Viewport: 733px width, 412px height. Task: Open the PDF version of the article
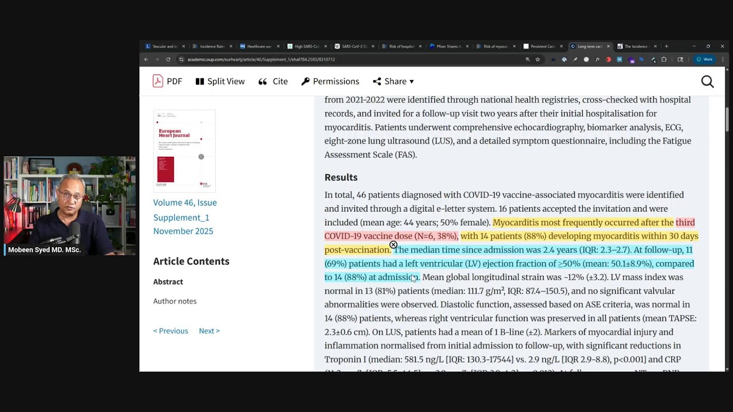pyautogui.click(x=167, y=81)
